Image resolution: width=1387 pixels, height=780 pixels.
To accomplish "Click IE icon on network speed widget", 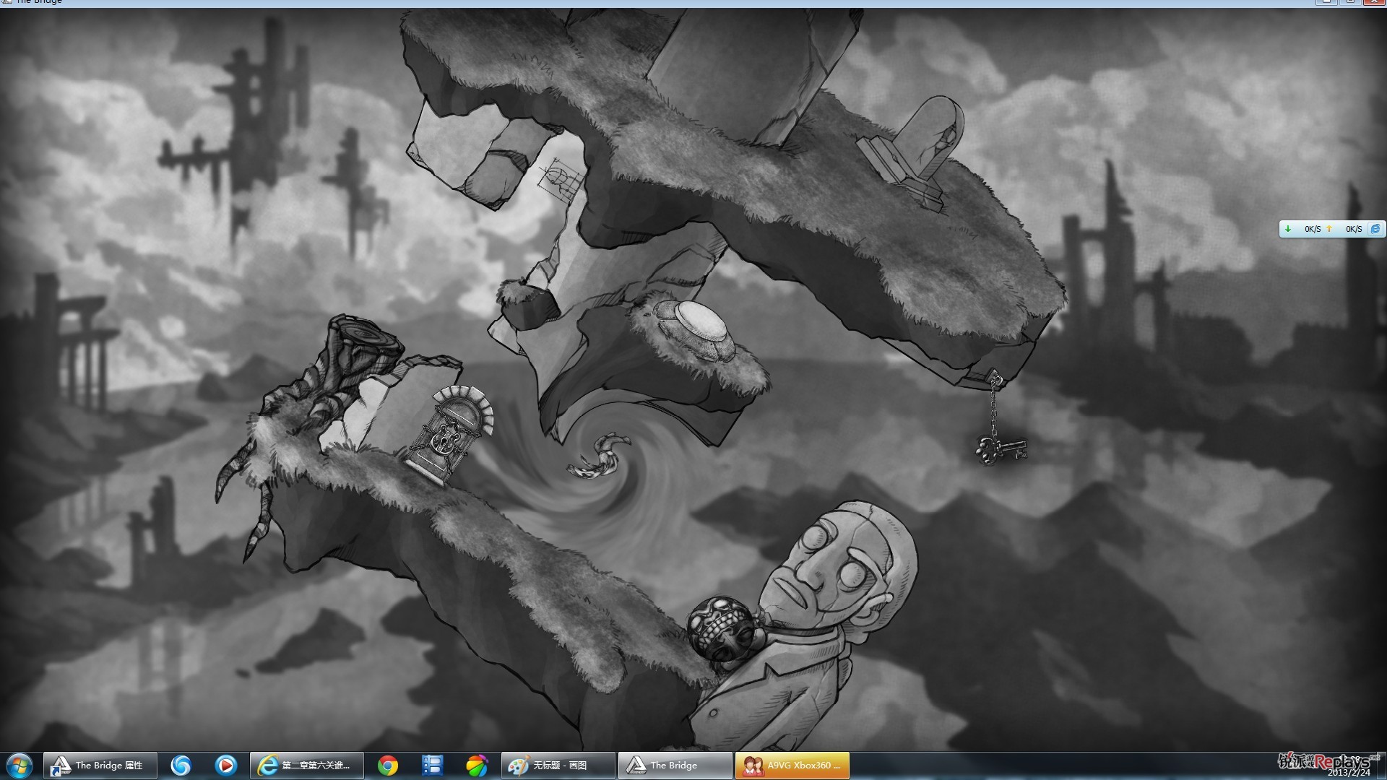I will coord(1375,229).
